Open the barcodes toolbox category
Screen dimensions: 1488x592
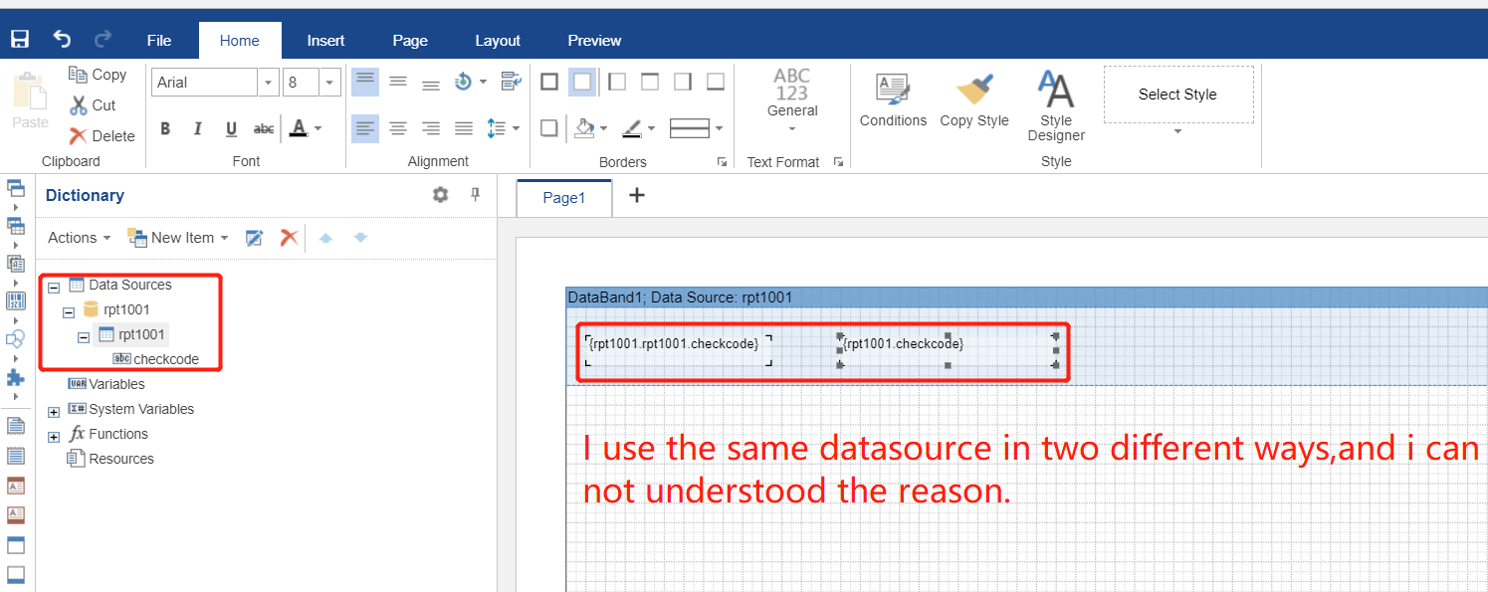16,300
